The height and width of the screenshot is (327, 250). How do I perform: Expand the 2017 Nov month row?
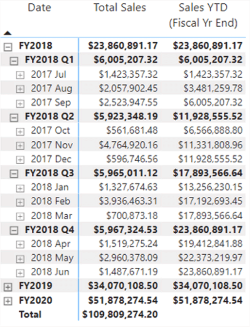point(20,145)
